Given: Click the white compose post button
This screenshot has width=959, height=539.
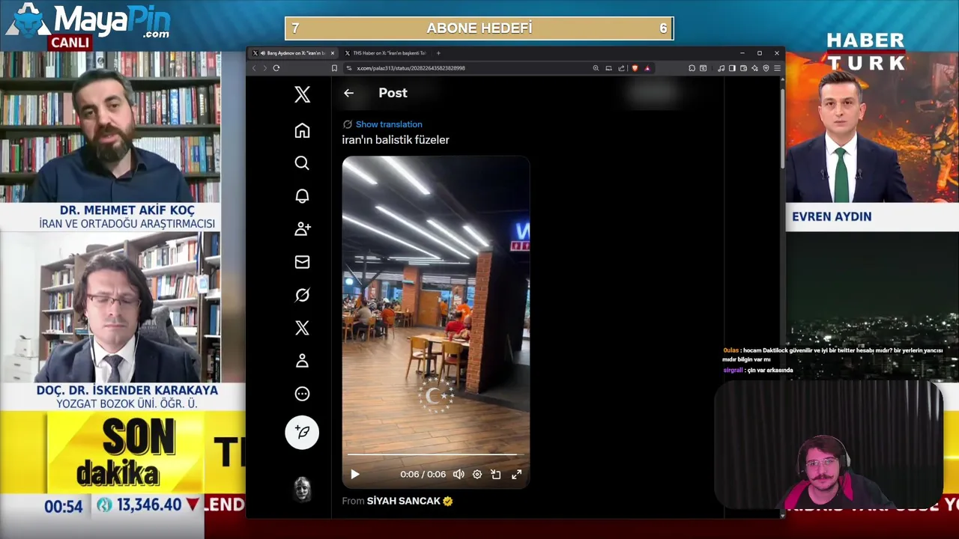Looking at the screenshot, I should point(302,433).
